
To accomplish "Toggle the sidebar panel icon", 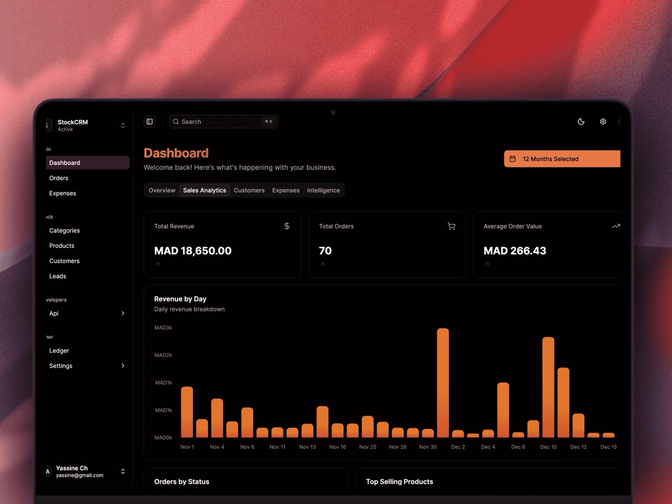I will point(150,122).
